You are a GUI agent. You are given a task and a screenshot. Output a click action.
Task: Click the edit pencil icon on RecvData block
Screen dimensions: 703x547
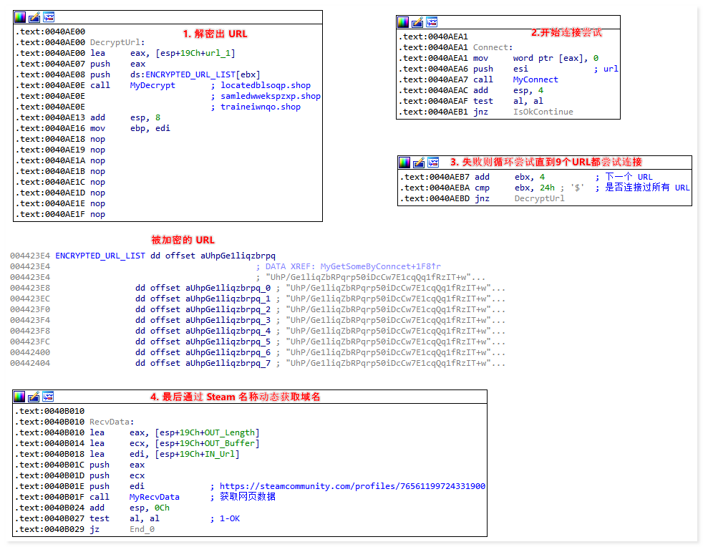(x=34, y=397)
